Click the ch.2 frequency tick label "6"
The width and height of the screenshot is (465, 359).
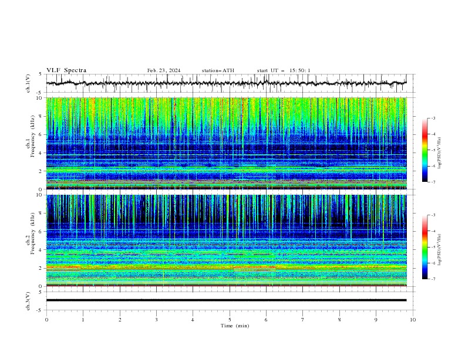point(41,232)
